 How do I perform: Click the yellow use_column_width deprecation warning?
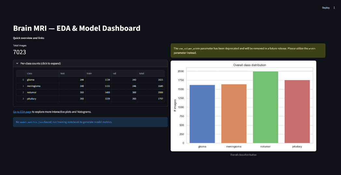pos(248,51)
